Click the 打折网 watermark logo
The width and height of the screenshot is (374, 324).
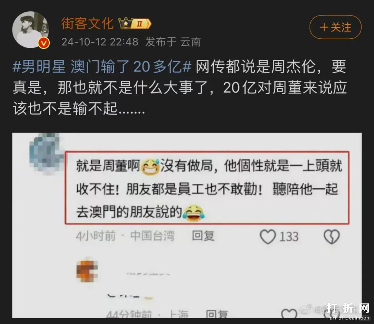click(x=348, y=311)
